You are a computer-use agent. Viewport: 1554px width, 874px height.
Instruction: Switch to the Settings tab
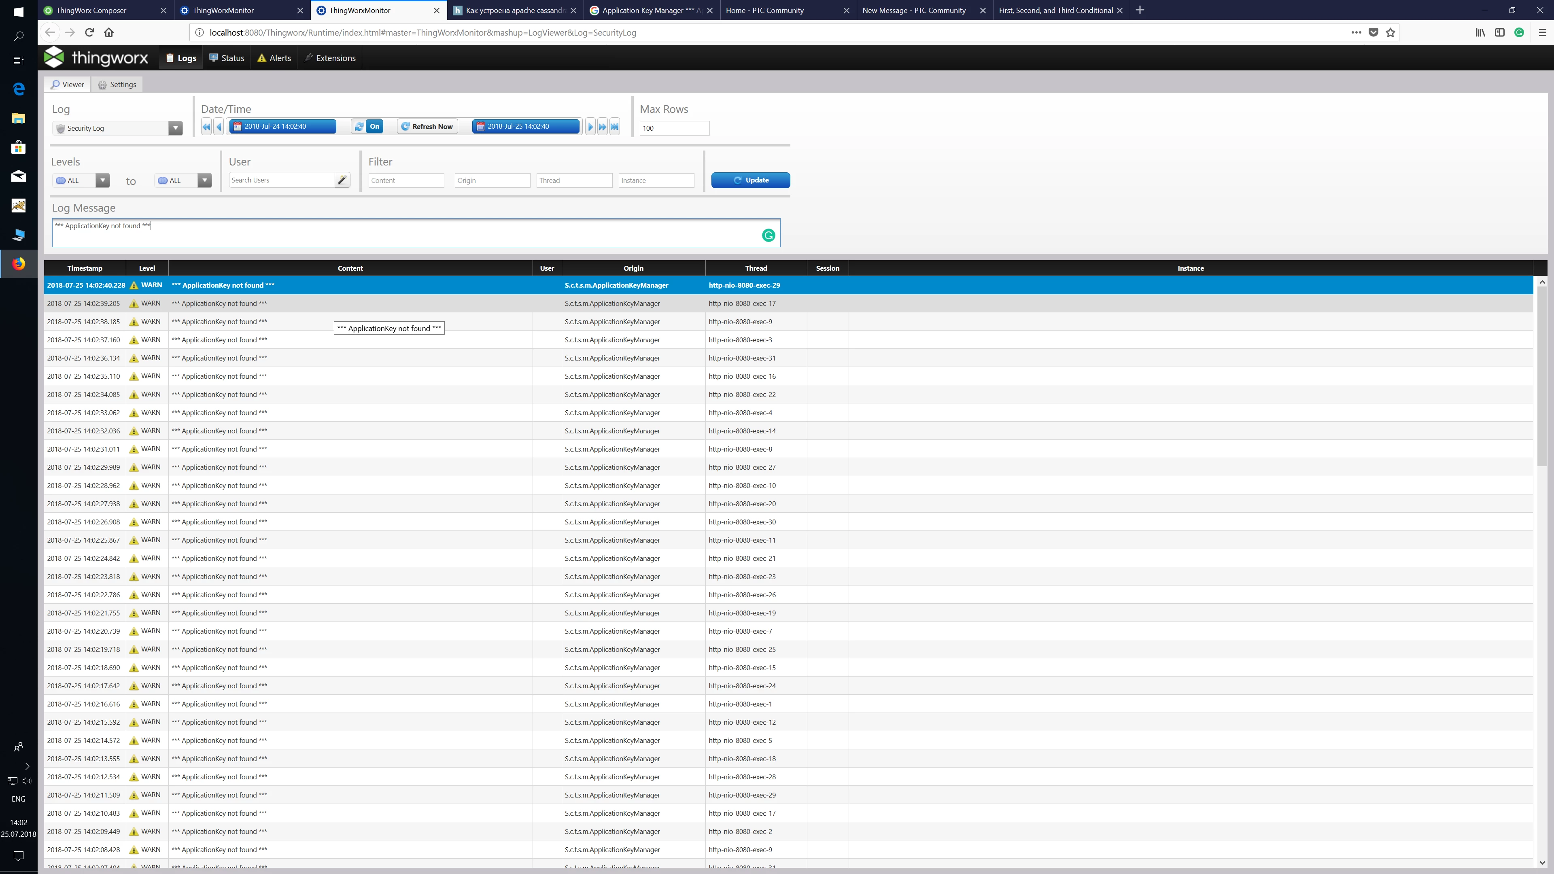click(118, 85)
